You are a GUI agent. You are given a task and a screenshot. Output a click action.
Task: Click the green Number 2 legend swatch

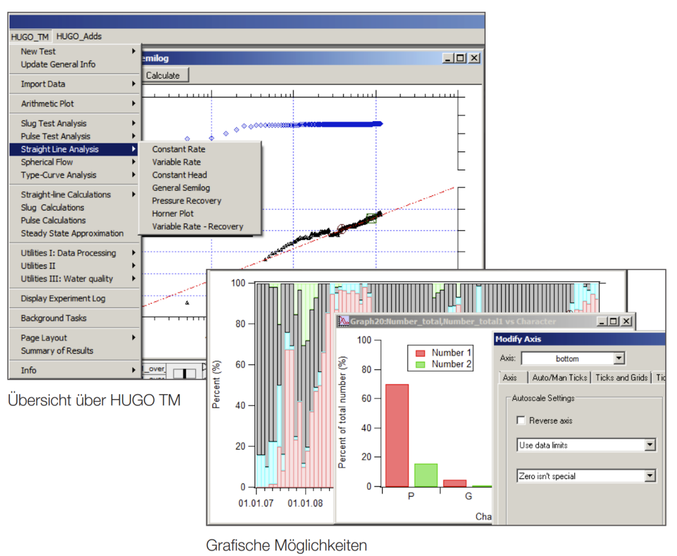click(x=420, y=365)
